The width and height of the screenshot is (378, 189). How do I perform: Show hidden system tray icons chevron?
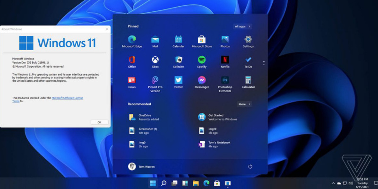[x=333, y=183]
